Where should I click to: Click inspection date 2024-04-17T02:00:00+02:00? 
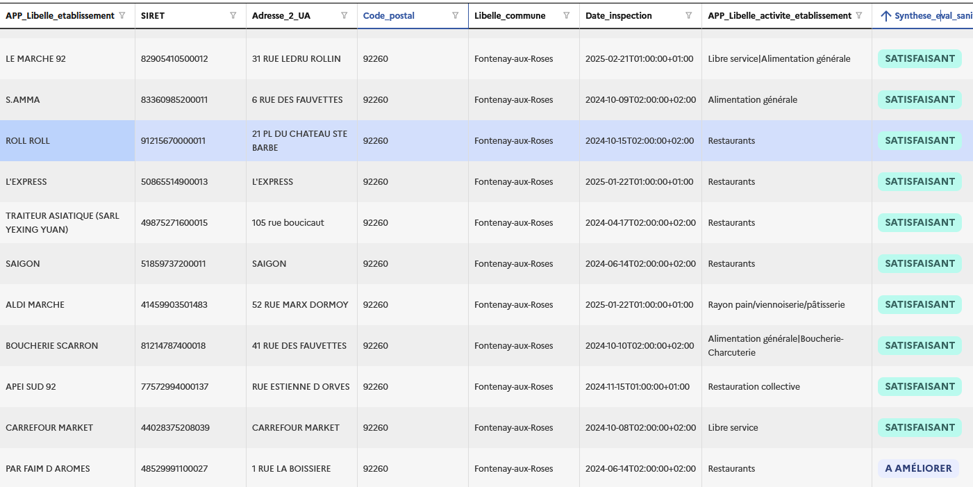coord(640,222)
